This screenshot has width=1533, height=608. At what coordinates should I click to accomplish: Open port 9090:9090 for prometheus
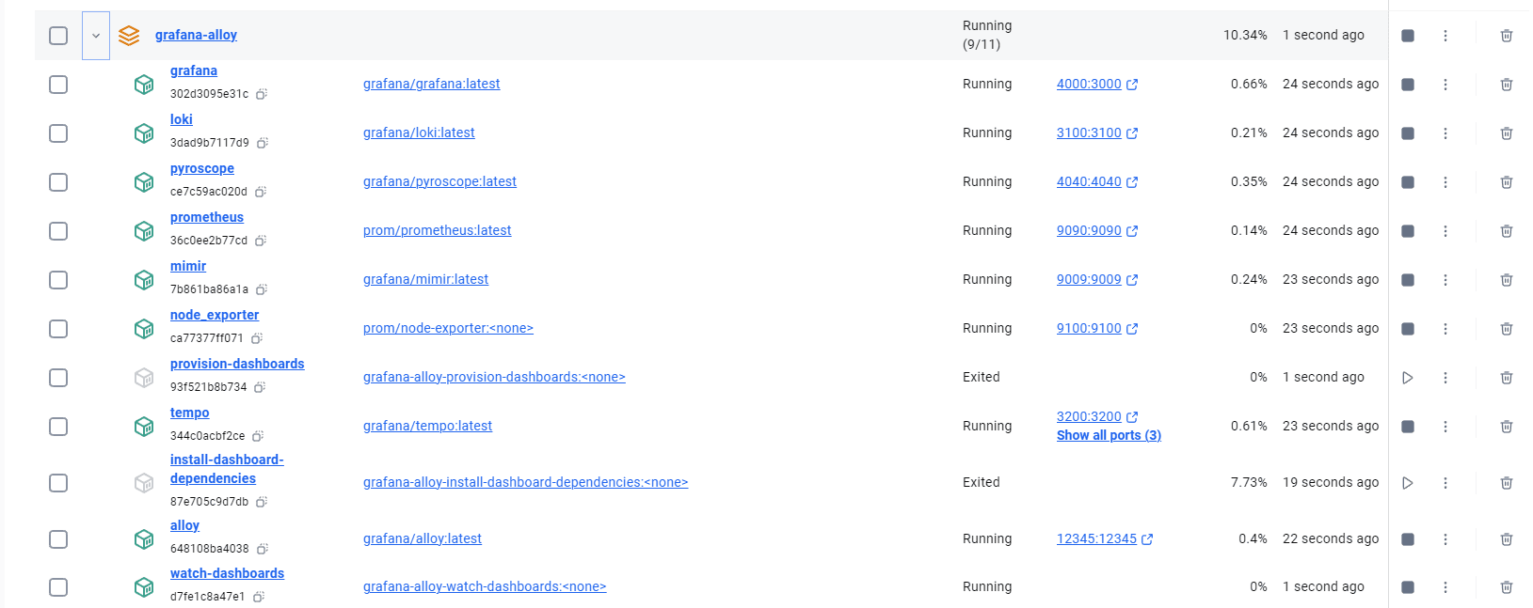point(1097,230)
